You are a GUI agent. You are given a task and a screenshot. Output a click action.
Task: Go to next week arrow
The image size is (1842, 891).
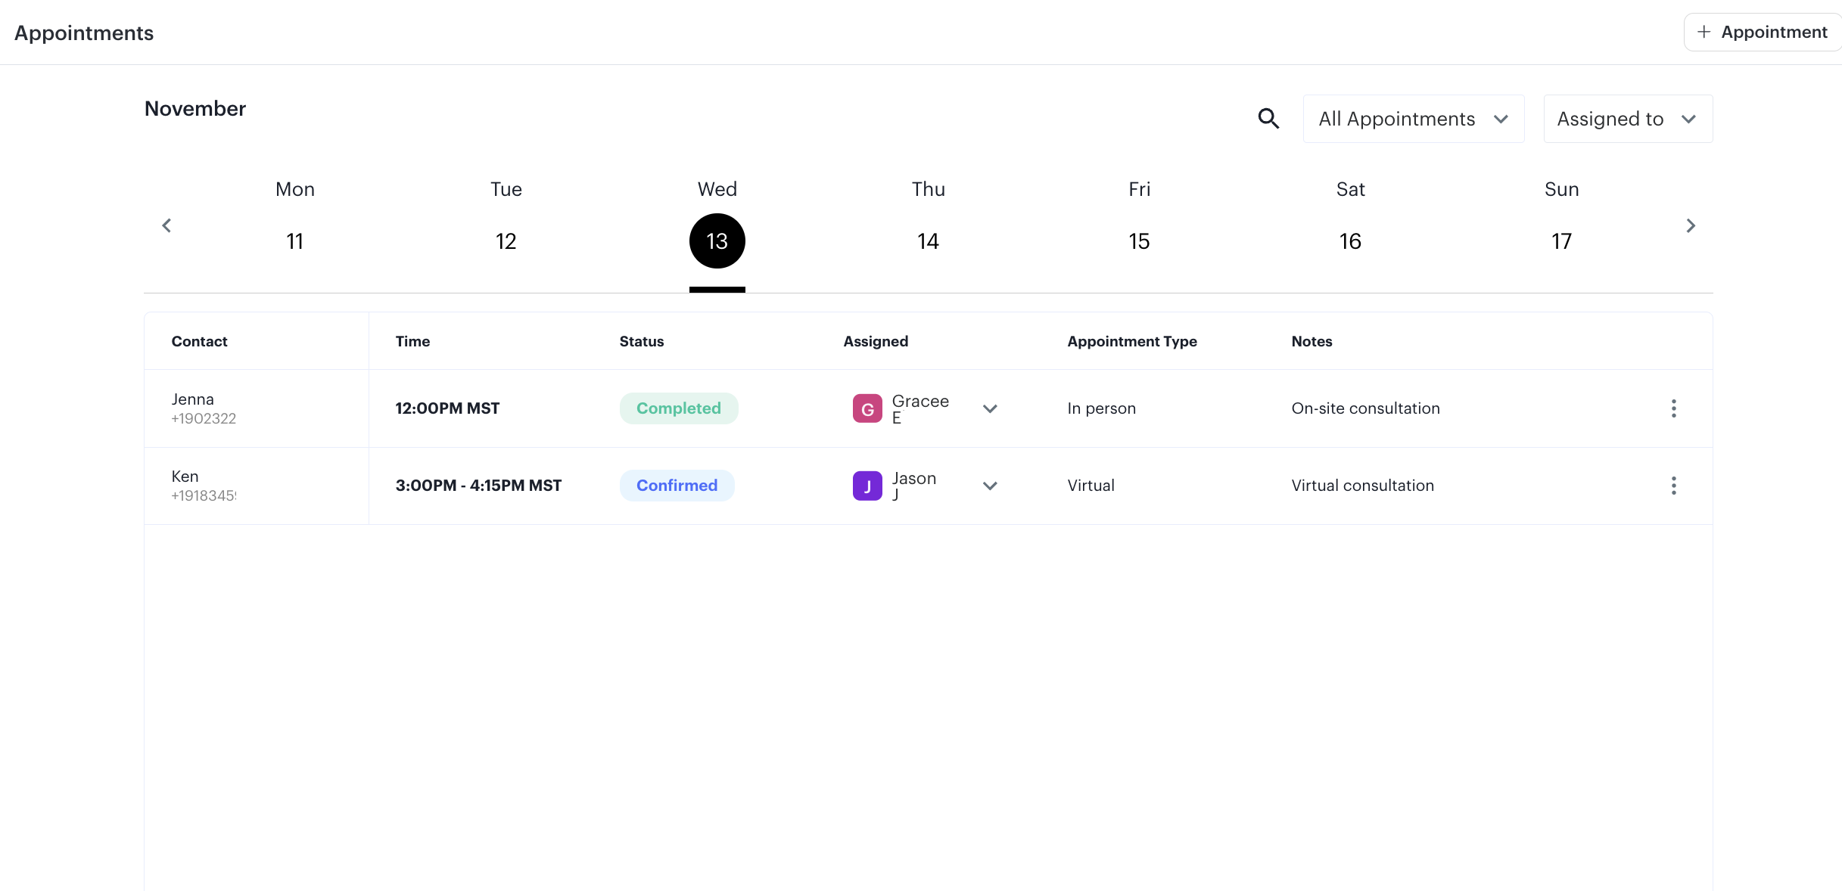click(x=1691, y=225)
